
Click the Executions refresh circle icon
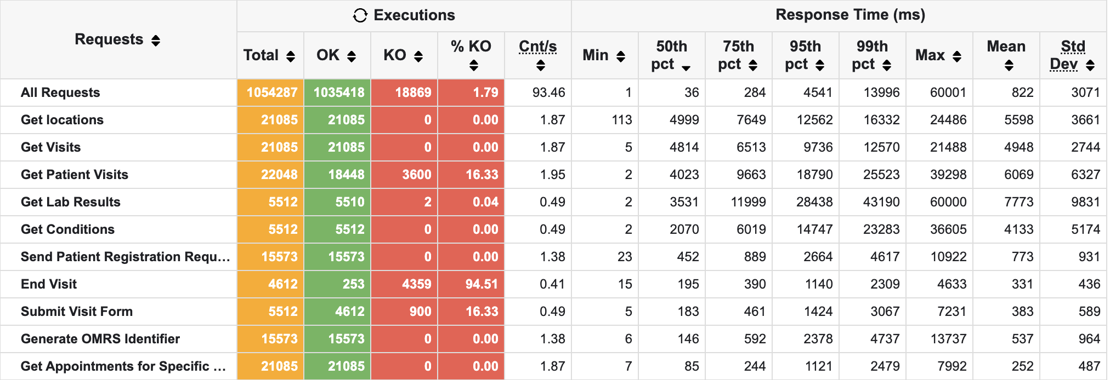click(x=360, y=16)
